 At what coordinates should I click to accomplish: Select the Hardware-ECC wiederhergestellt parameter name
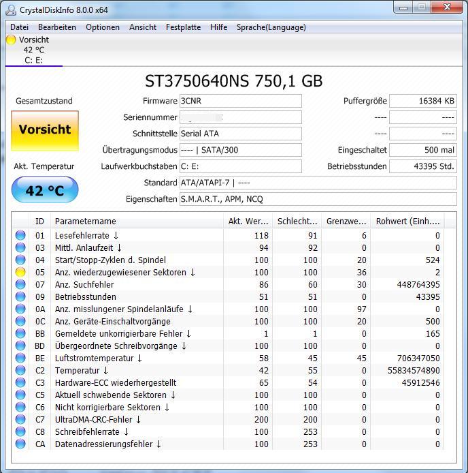(x=116, y=382)
